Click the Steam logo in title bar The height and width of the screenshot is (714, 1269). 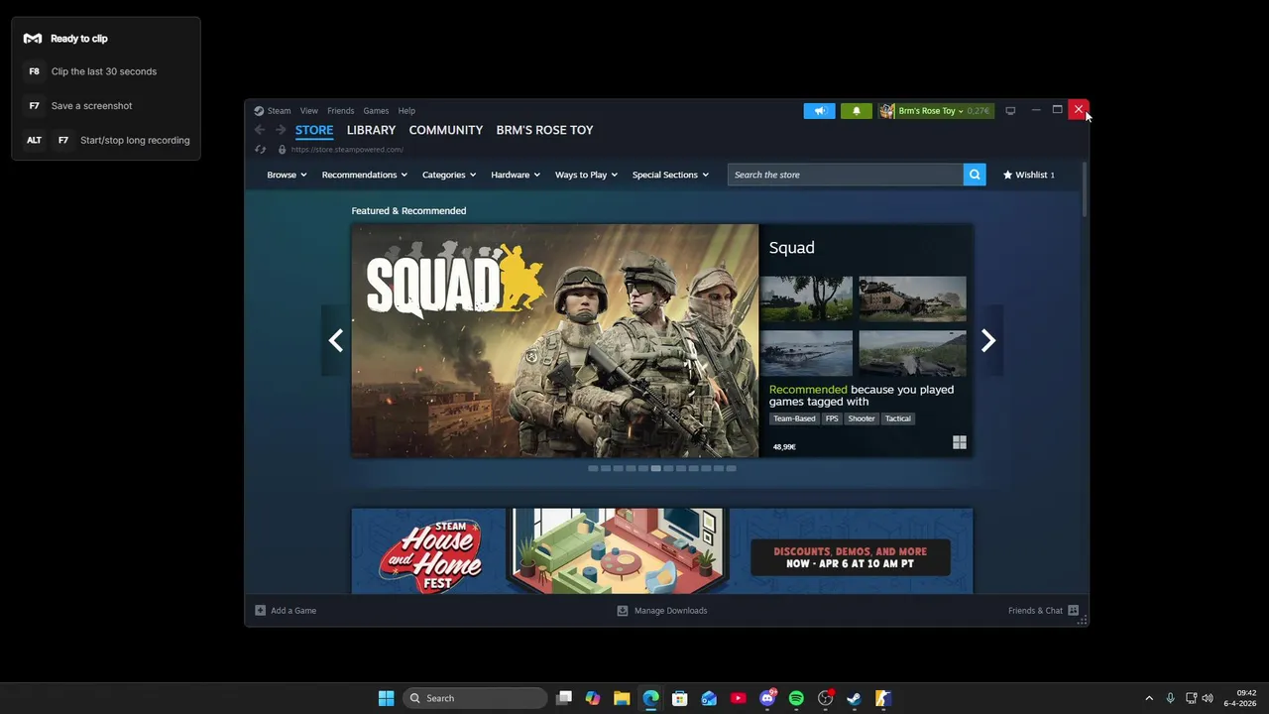pyautogui.click(x=259, y=111)
